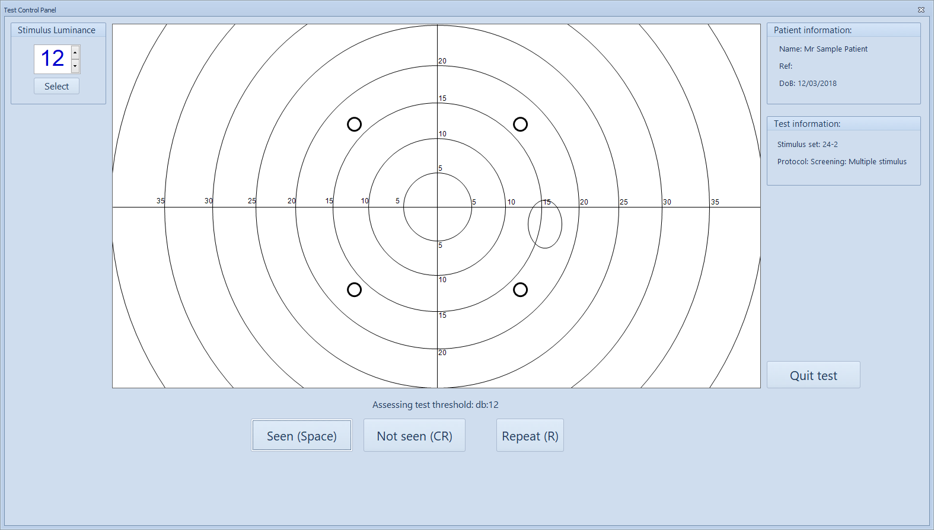The width and height of the screenshot is (934, 530).
Task: Click the blind spot ellipse marker
Action: coord(545,224)
